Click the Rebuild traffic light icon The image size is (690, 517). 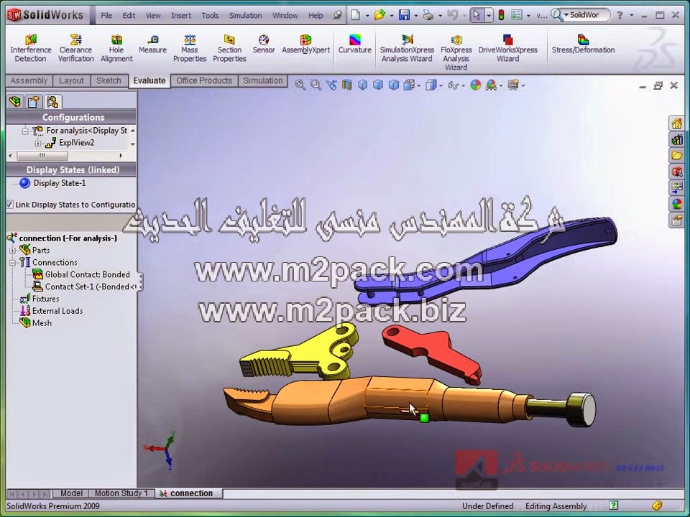click(x=501, y=15)
